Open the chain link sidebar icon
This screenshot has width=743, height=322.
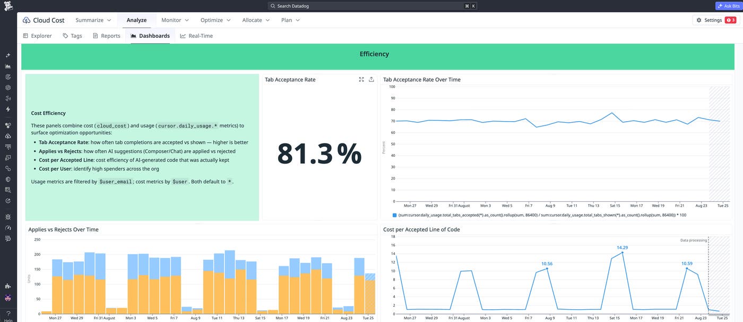(8, 168)
